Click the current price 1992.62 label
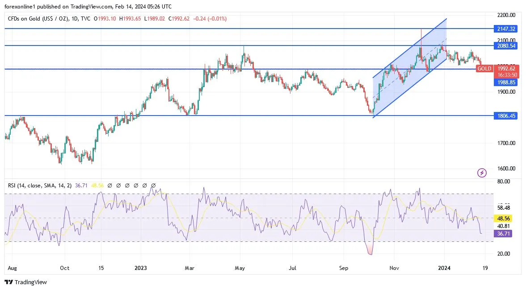 [506, 69]
